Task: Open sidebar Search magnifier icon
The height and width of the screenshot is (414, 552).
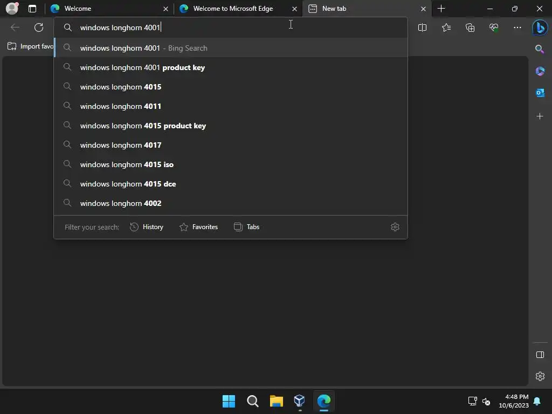Action: pyautogui.click(x=540, y=49)
